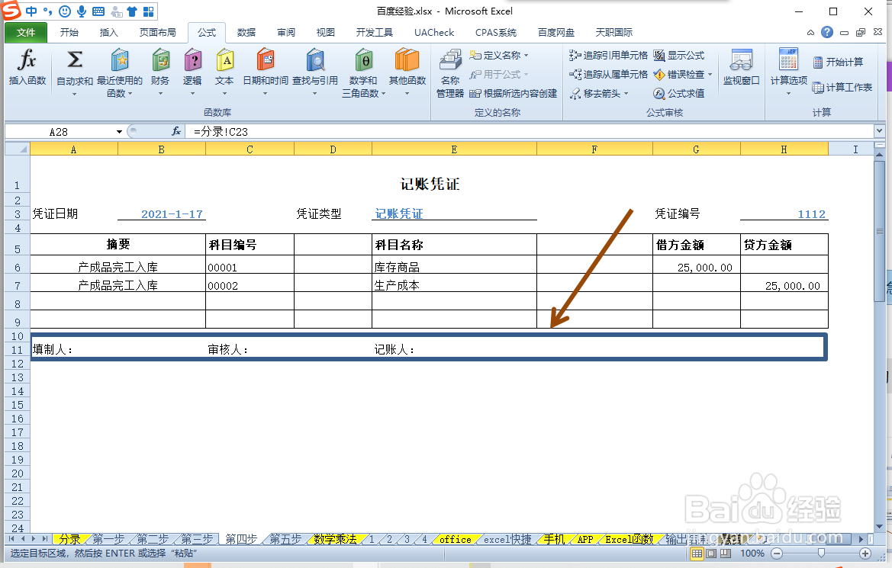
Task: Click Trace Dependents (追踪从属单元格)
Action: (x=608, y=75)
